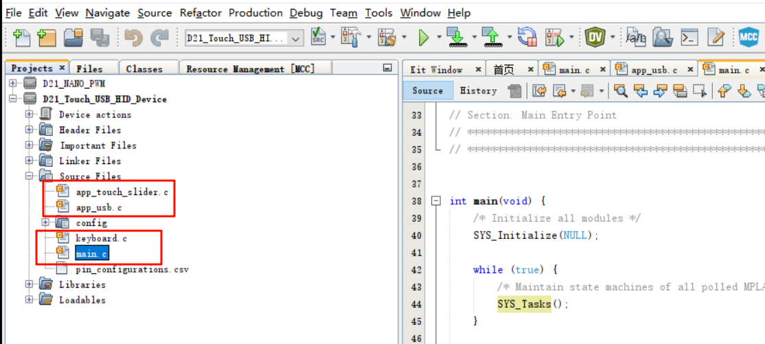Click Find Previous Occurrence arrow icon
This screenshot has width=765, height=344.
coord(639,90)
